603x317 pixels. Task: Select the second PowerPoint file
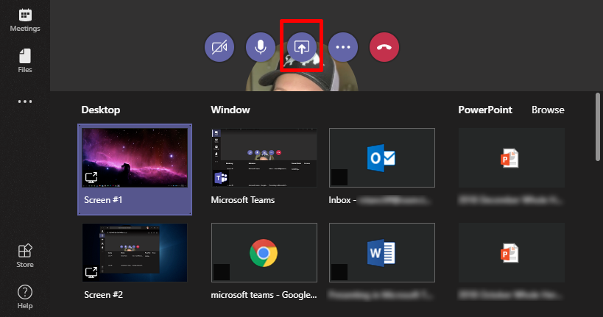coord(511,253)
